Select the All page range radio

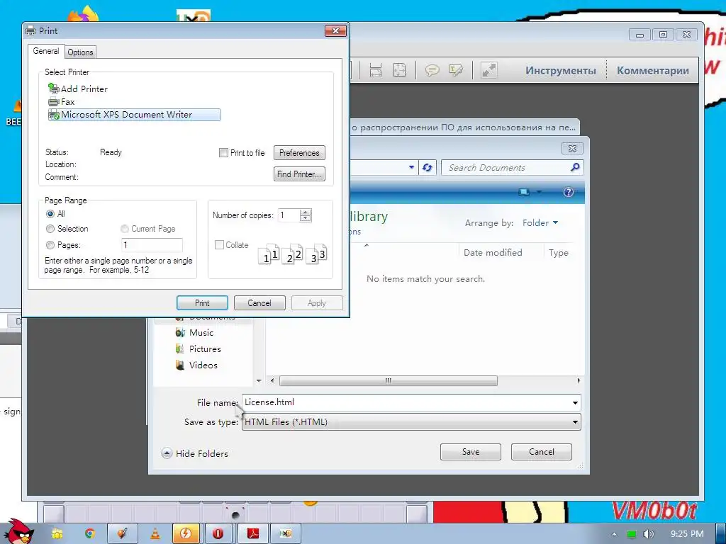(50, 214)
